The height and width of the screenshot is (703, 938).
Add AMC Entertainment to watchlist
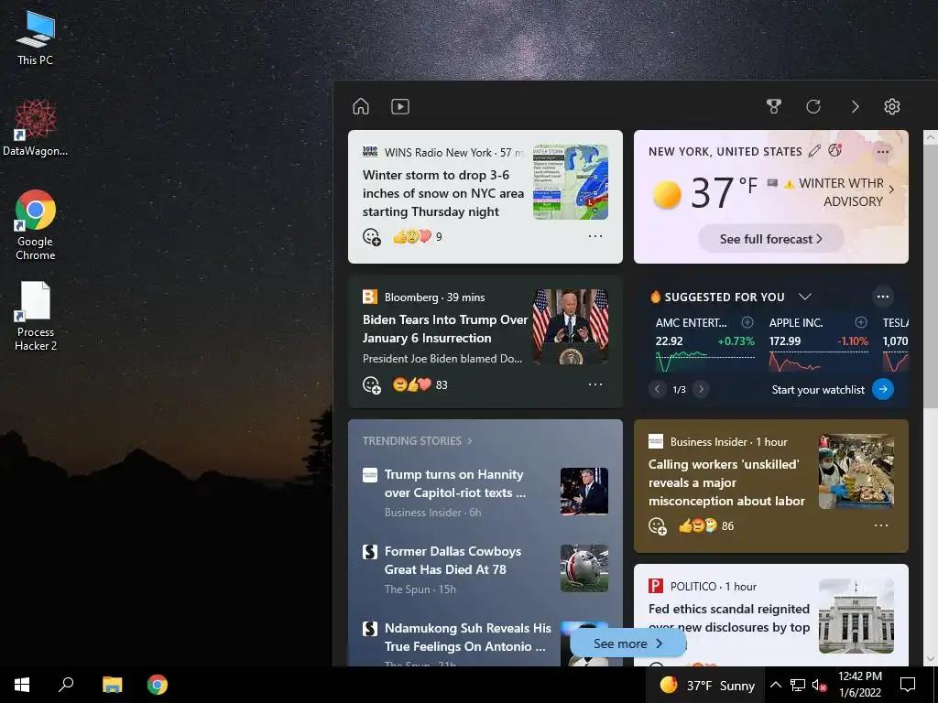[x=747, y=322]
